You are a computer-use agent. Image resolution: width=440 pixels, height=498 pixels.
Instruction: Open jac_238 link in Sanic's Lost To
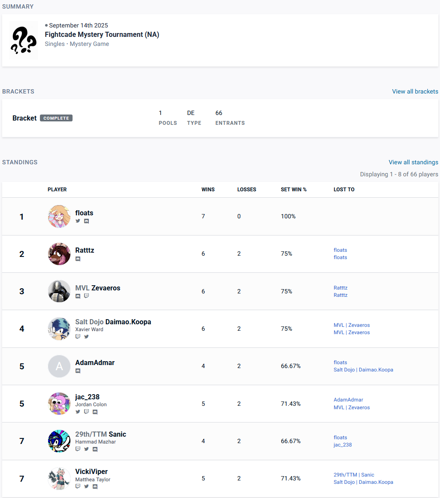(343, 445)
